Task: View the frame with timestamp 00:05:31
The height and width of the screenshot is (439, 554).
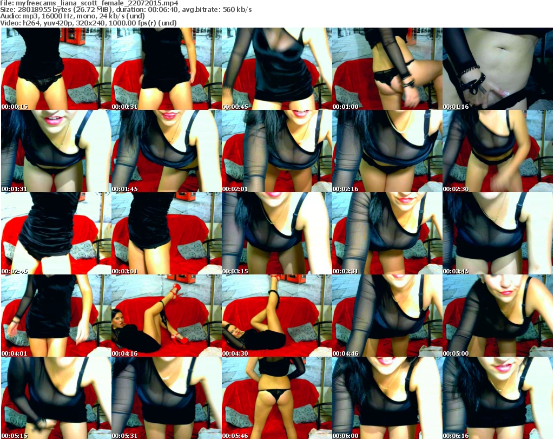Action: [167, 398]
